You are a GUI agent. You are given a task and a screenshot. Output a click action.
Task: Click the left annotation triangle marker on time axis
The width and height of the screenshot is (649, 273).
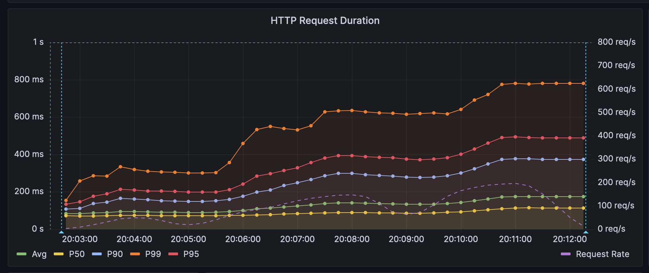61,232
